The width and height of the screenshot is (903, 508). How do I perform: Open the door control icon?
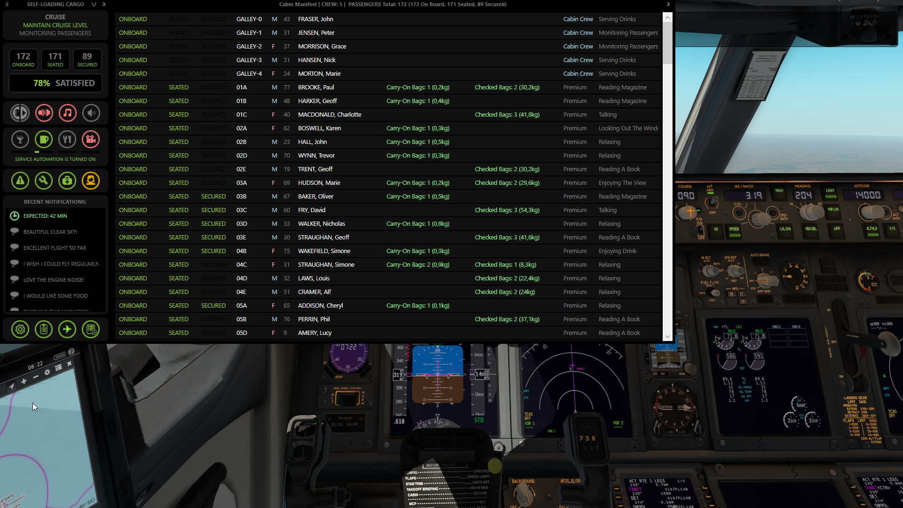tap(20, 113)
